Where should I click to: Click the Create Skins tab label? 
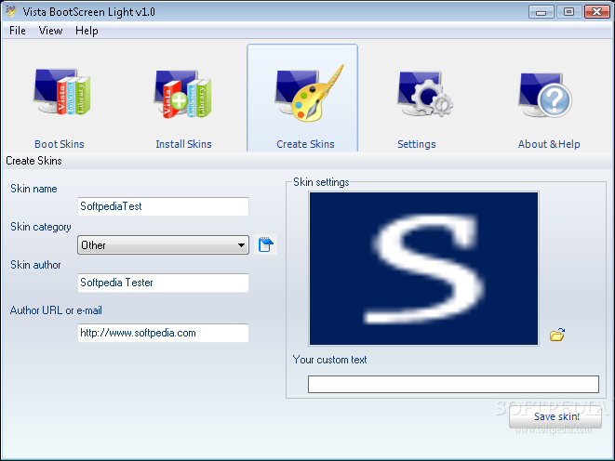click(305, 144)
